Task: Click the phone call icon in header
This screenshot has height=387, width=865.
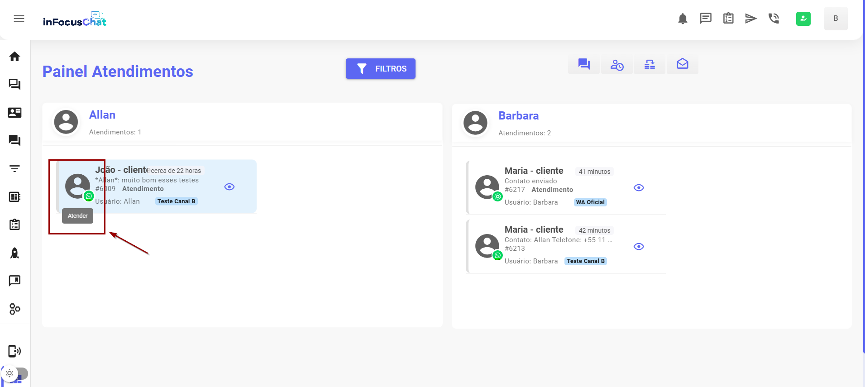Action: (x=774, y=19)
